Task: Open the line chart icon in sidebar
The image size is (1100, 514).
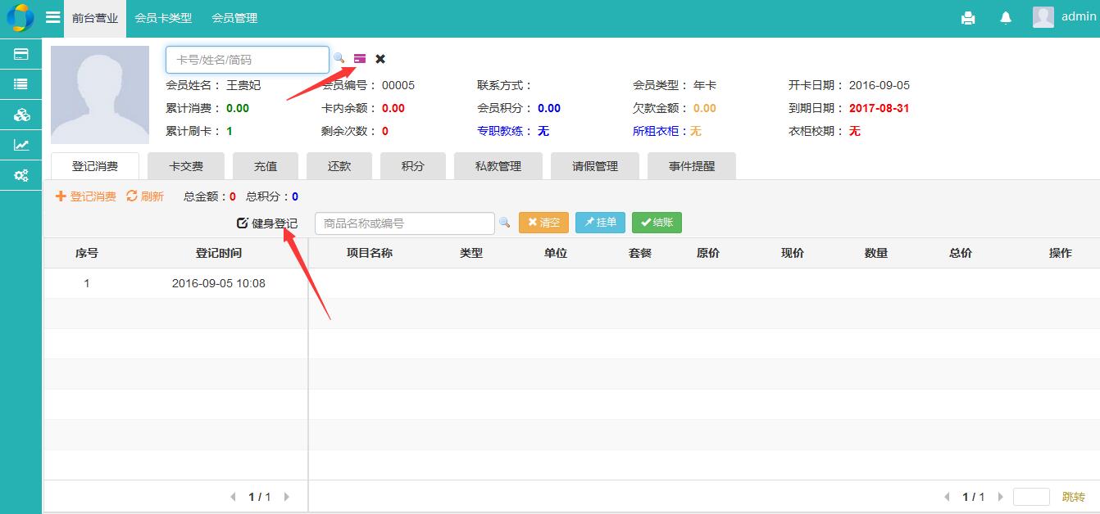Action: click(x=21, y=145)
